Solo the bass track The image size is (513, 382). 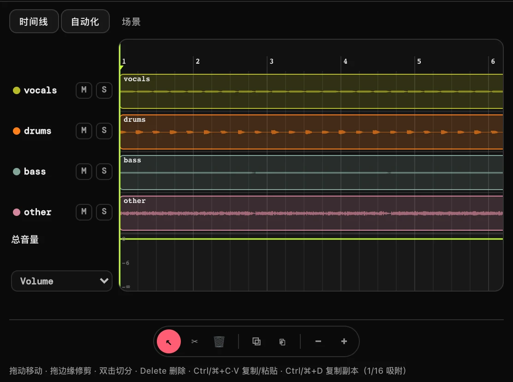(104, 171)
